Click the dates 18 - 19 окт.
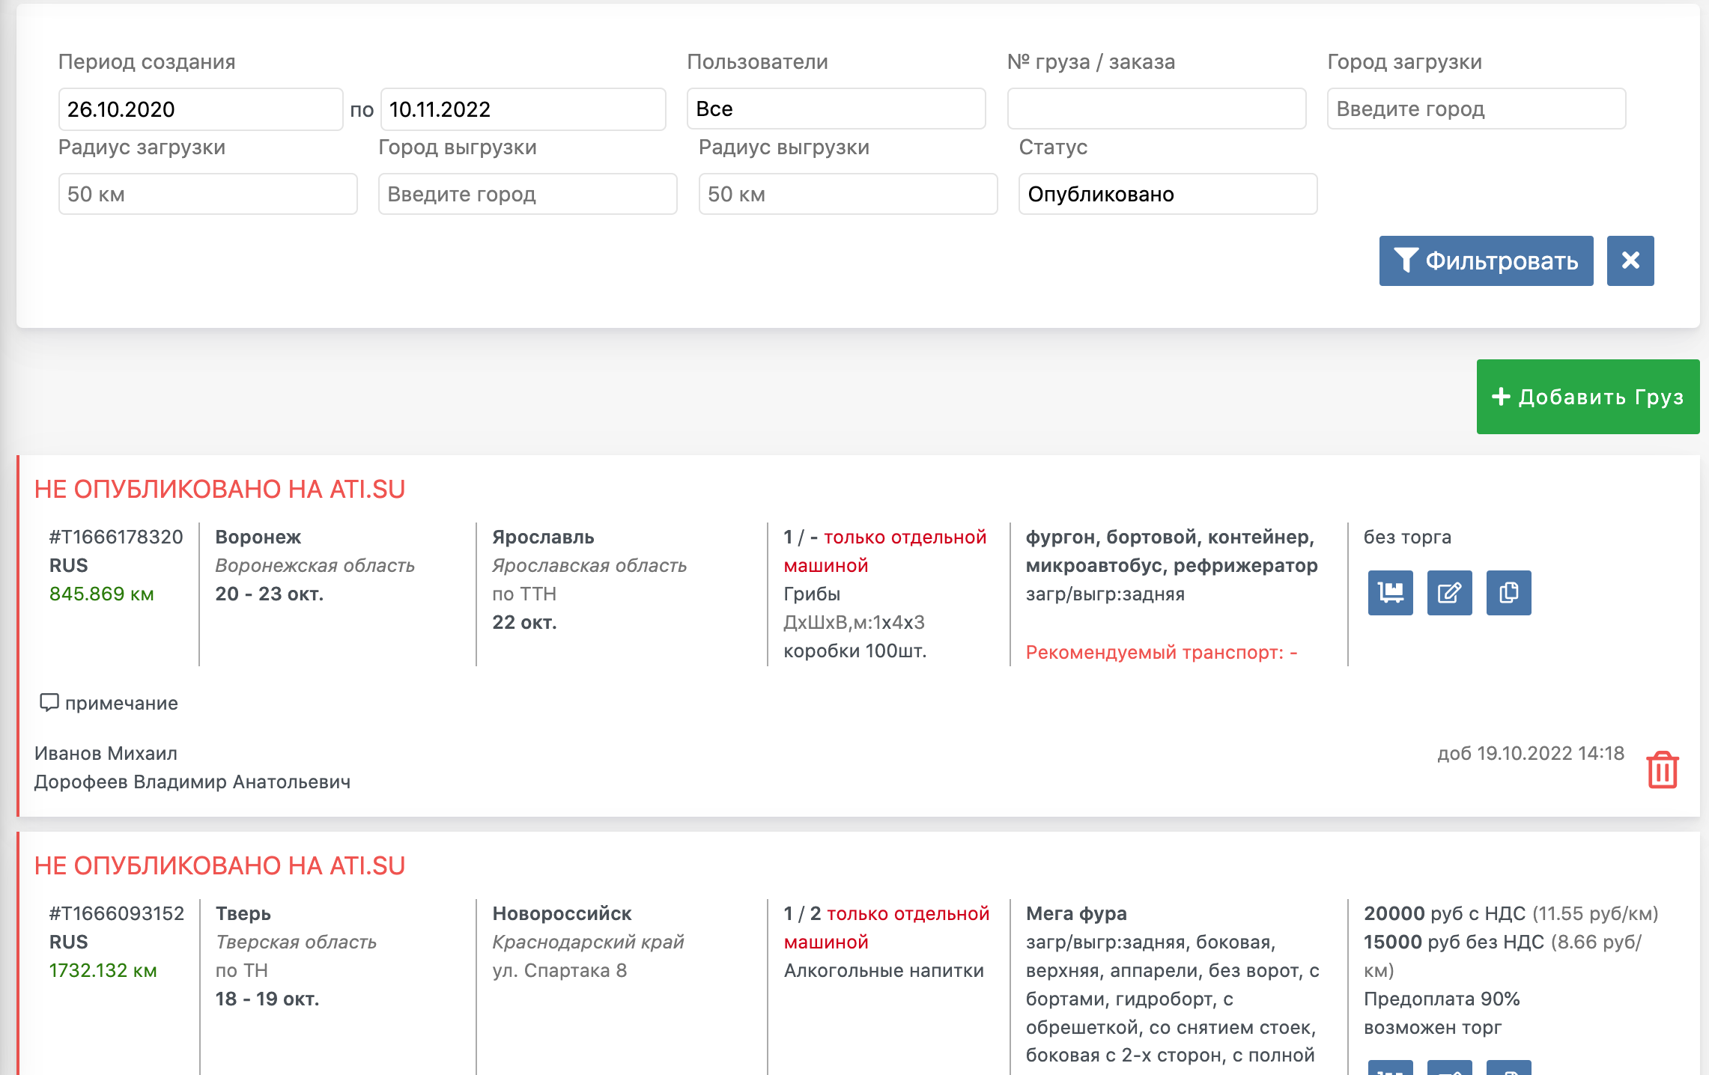The image size is (1709, 1075). 267,999
